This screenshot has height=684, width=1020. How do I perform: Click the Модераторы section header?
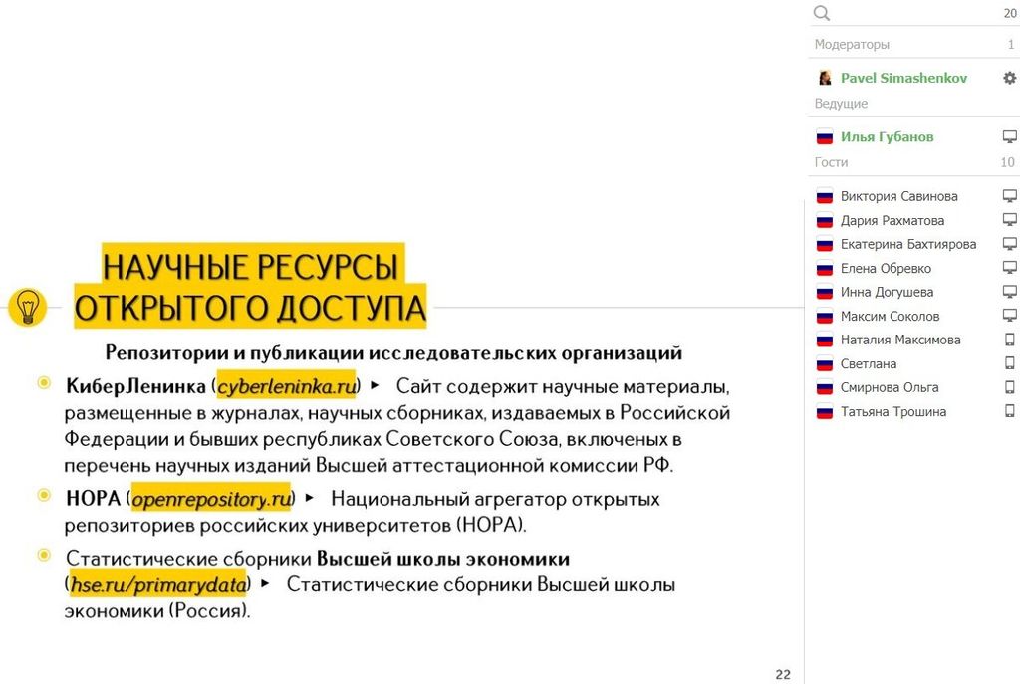point(852,44)
